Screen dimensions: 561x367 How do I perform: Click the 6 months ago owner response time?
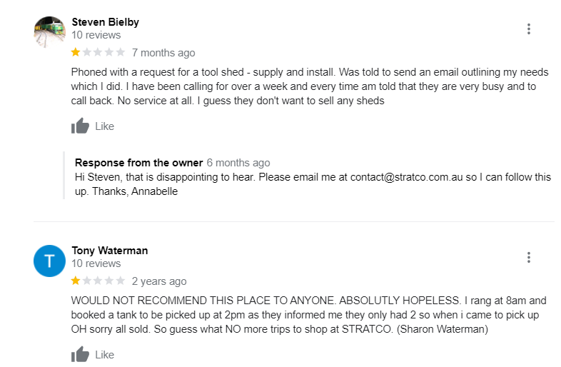point(238,163)
